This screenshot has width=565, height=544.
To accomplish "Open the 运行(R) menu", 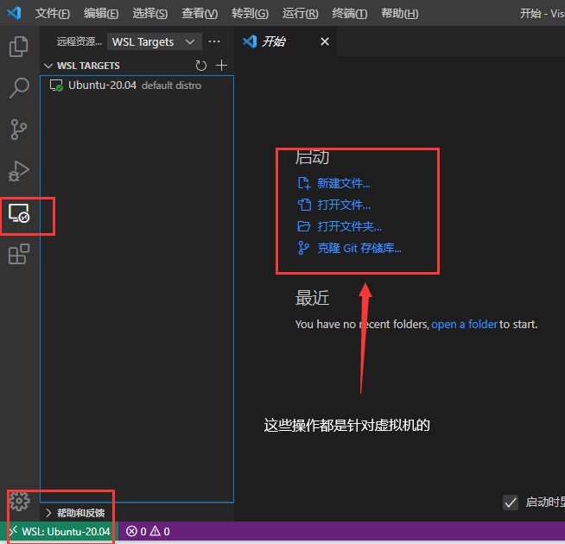I will click(300, 14).
